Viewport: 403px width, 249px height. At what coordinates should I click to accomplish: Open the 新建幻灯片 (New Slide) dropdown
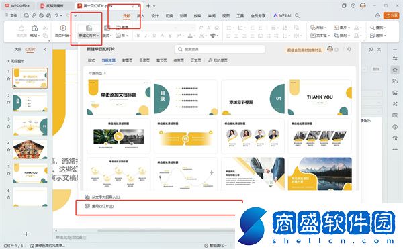click(x=89, y=36)
